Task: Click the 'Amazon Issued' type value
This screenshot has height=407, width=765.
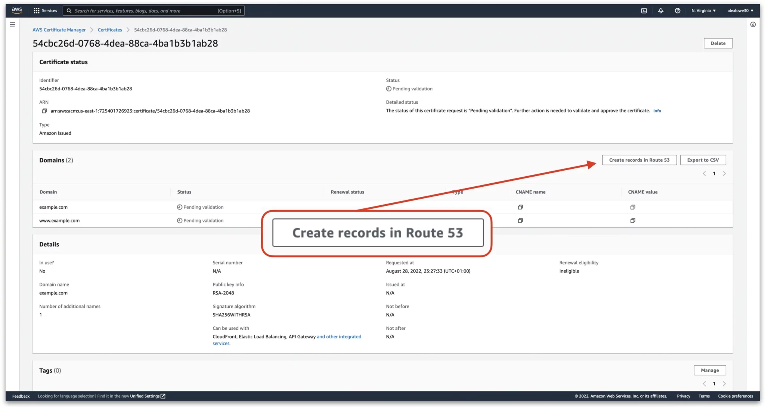Action: tap(55, 133)
